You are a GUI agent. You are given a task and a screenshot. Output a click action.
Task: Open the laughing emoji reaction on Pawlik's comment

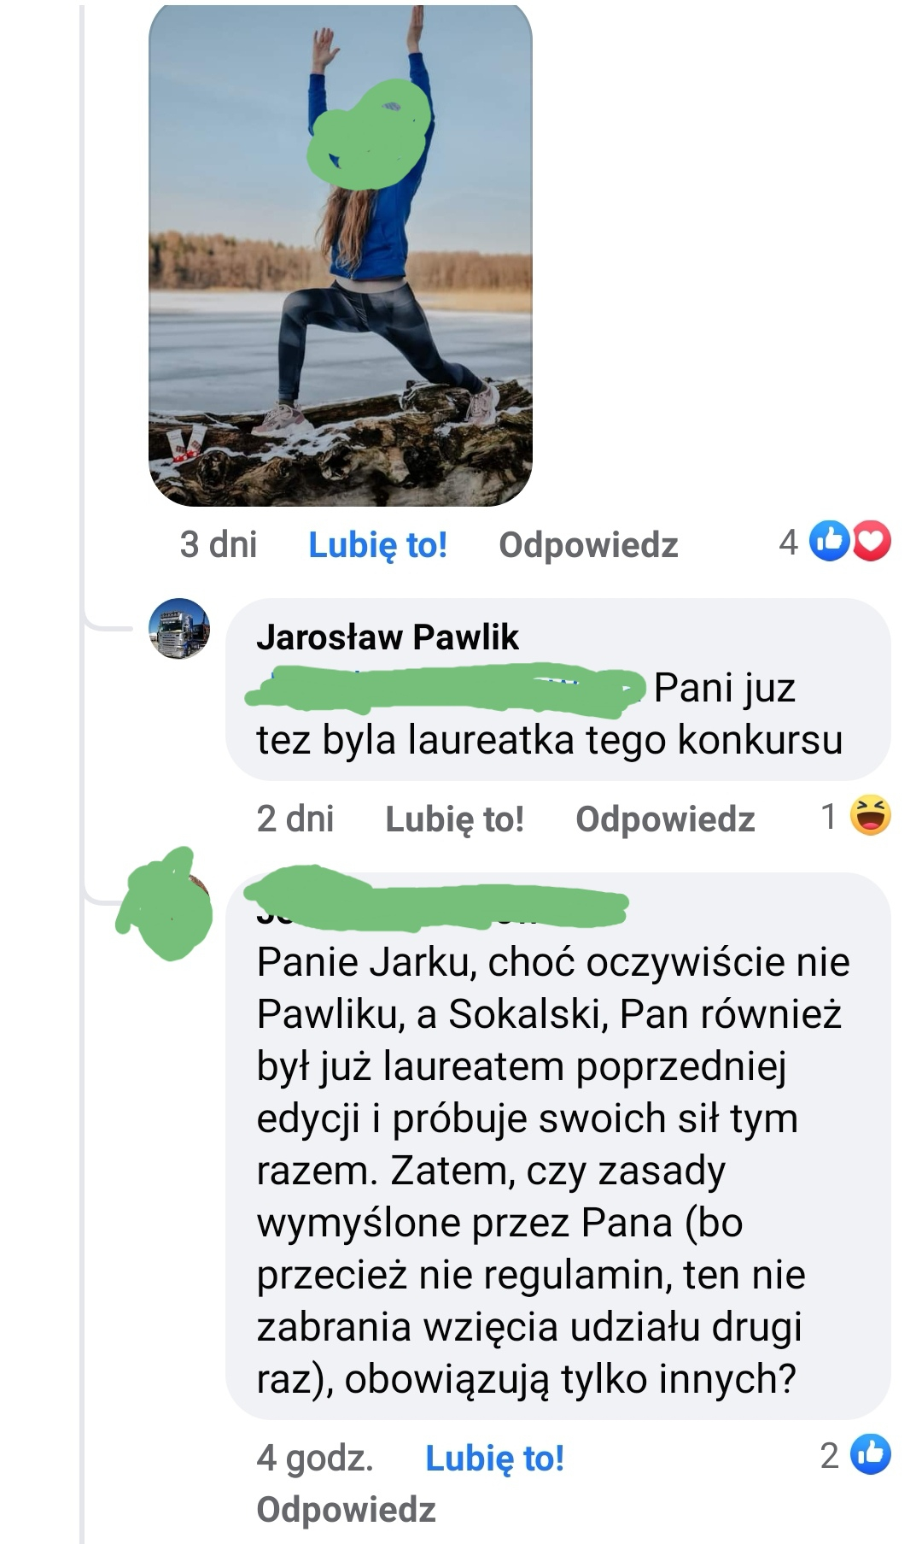tap(871, 815)
